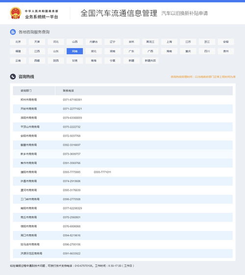Click the 驻马店市商务局 row
Image resolution: width=245 pixels, height=275 pixels.
(x=122, y=244)
